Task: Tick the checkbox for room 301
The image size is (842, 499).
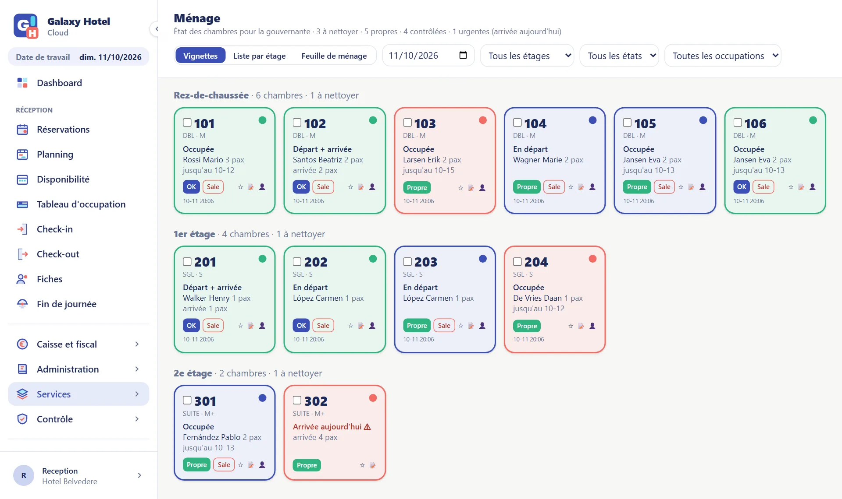Action: coord(187,400)
